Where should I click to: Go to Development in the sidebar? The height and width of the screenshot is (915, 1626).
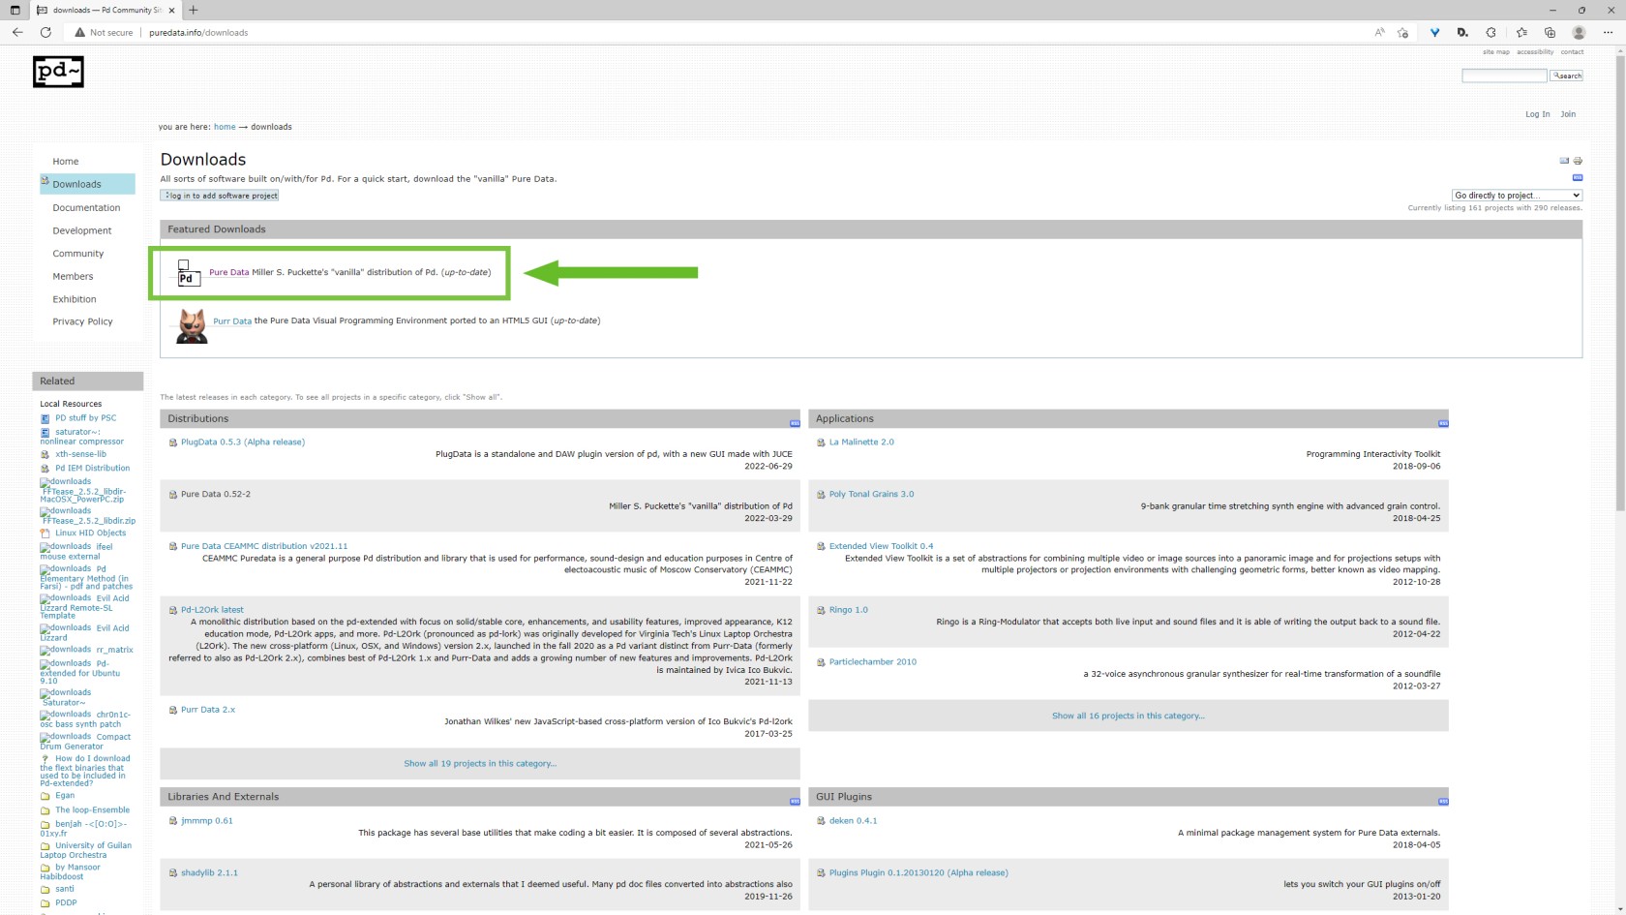[82, 230]
